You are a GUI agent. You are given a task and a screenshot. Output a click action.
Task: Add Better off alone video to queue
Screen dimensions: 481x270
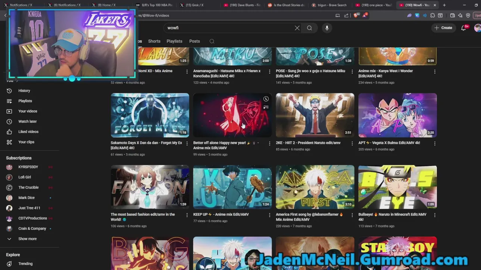point(266,108)
